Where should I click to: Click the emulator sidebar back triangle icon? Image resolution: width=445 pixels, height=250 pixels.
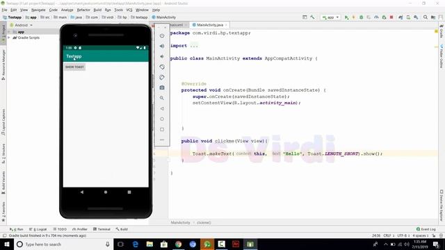coord(162,108)
